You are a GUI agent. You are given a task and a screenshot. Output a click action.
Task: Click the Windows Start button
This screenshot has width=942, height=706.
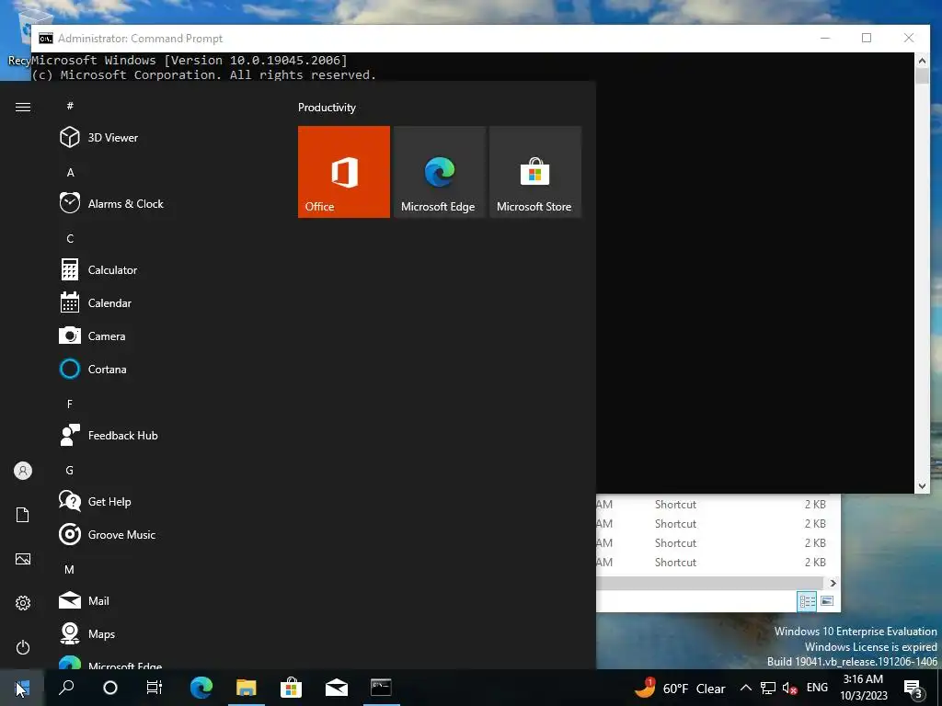point(22,688)
